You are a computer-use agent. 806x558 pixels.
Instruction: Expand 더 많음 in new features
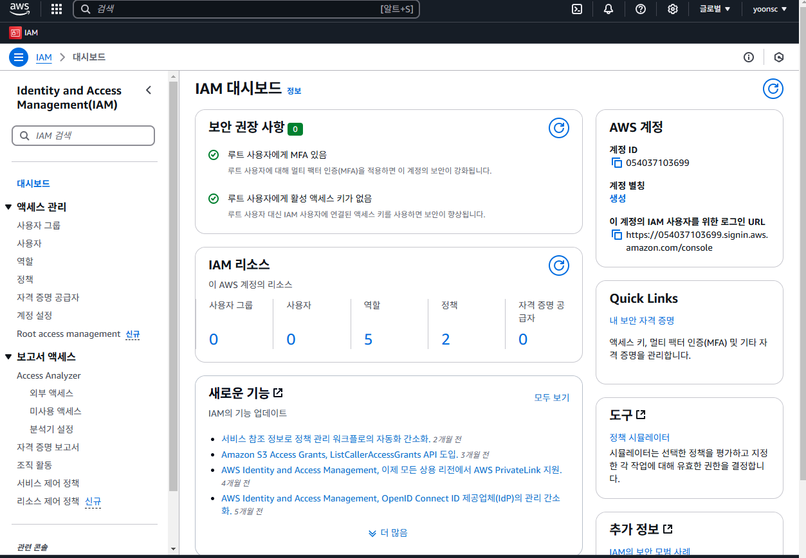(388, 533)
